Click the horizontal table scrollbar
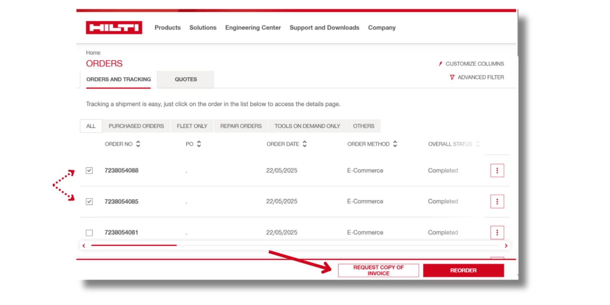Image resolution: width=610 pixels, height=305 pixels. (x=134, y=245)
